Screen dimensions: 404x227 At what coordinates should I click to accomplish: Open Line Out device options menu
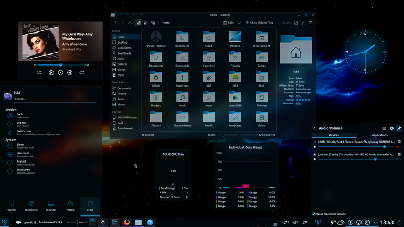399,155
